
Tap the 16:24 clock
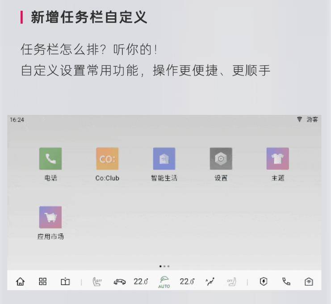click(17, 120)
